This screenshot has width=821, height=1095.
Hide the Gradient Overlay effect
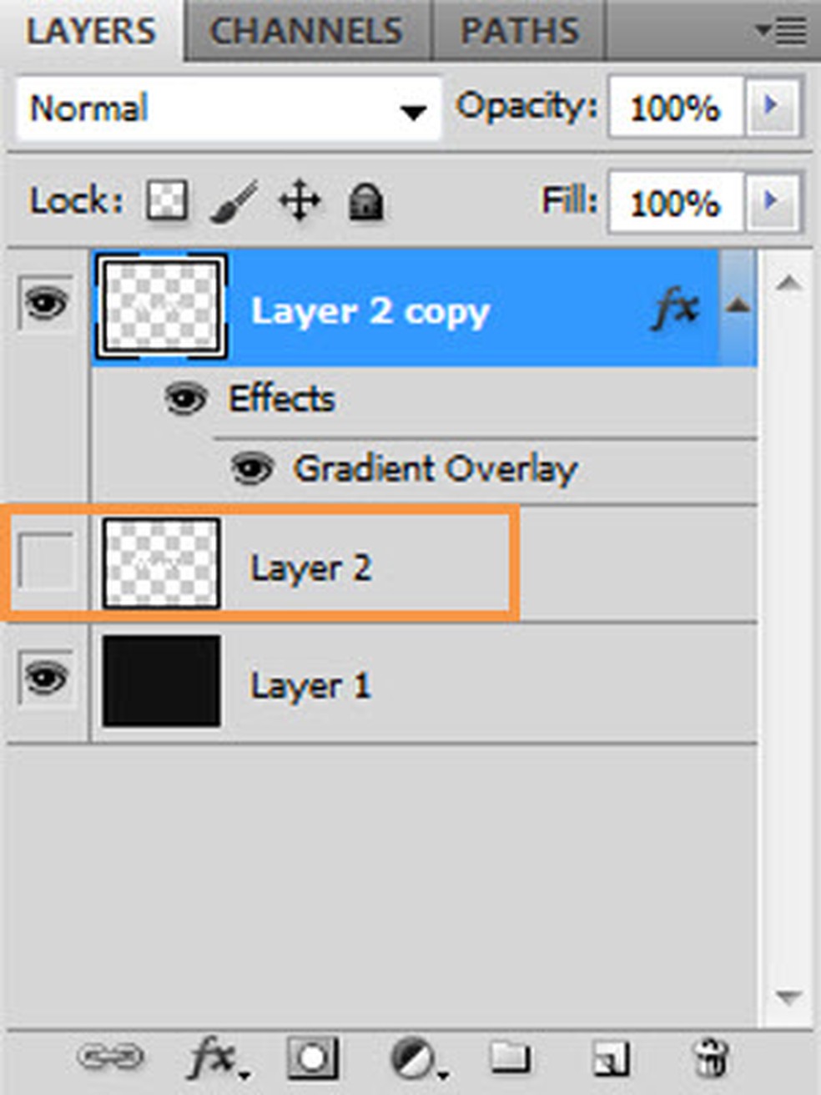pos(251,467)
